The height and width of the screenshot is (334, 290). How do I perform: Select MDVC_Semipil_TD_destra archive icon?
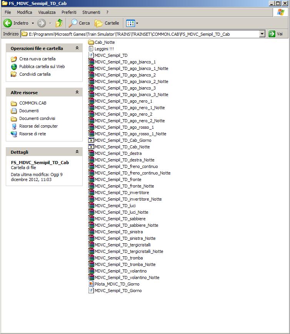[x=91, y=153]
